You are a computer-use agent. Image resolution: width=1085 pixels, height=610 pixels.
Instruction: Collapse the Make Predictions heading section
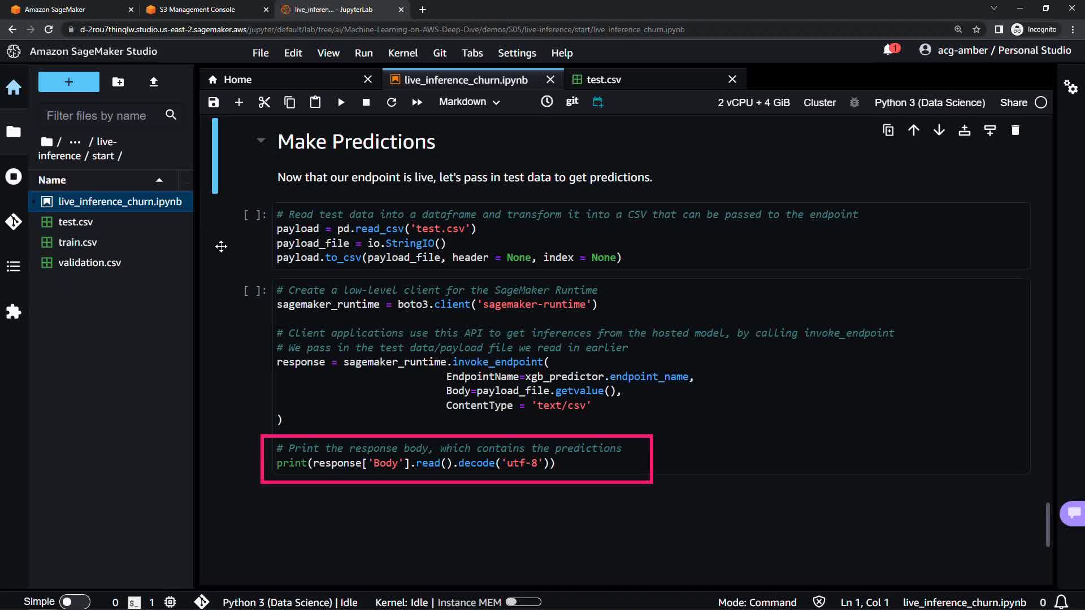coord(261,141)
